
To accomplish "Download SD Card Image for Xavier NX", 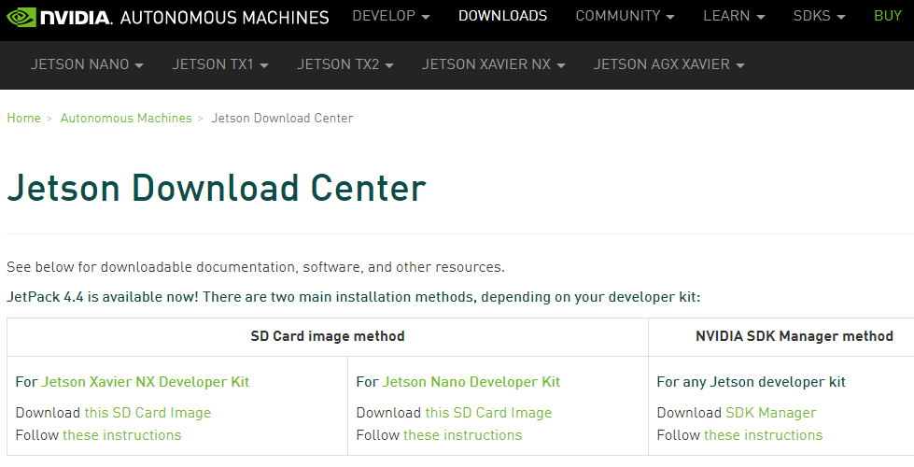I will coord(148,413).
